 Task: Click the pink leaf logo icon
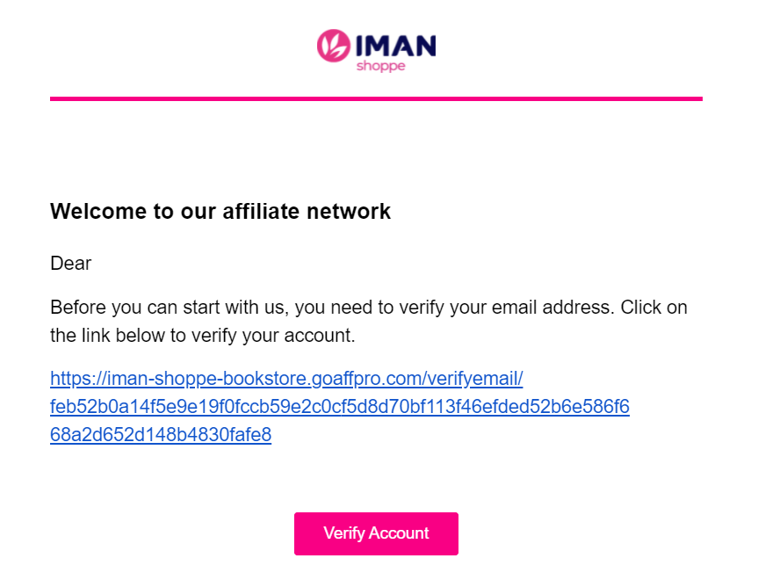[334, 46]
